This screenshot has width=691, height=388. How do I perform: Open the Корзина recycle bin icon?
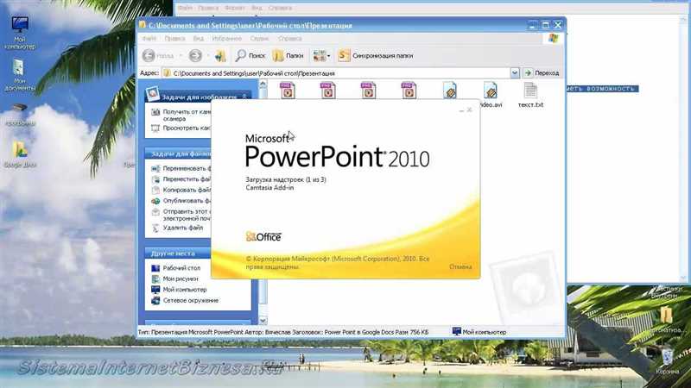[x=667, y=360]
